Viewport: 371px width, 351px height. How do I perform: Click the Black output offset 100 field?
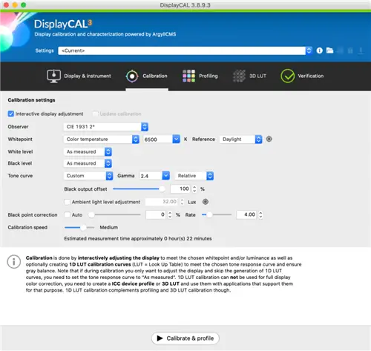coord(180,189)
